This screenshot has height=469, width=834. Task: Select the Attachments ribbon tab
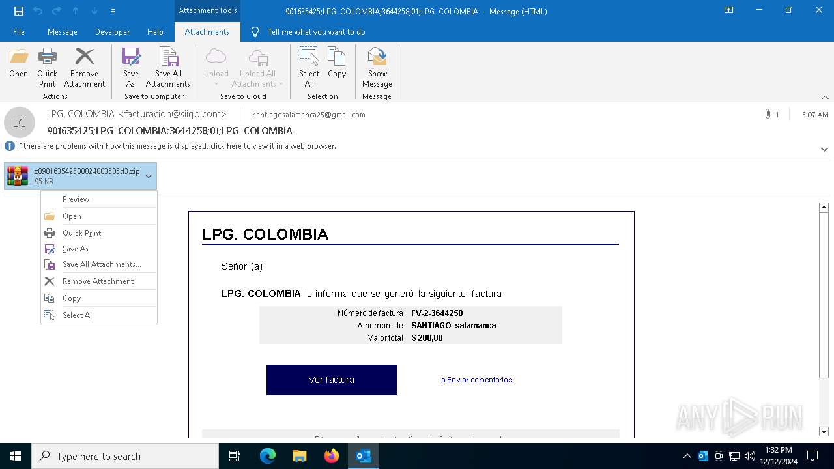(207, 32)
